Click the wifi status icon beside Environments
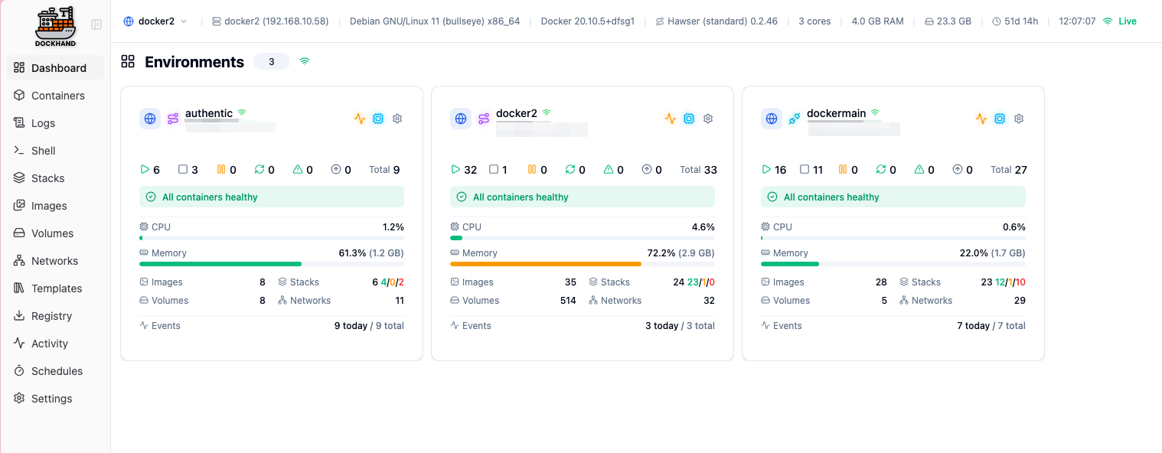The image size is (1162, 453). [x=305, y=61]
